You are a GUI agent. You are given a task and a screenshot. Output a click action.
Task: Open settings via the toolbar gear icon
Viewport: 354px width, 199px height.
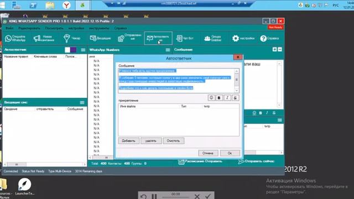click(243, 38)
